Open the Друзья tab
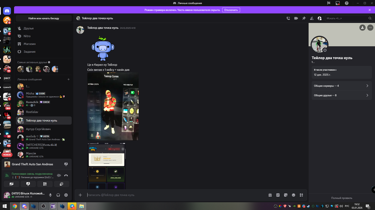 pyautogui.click(x=44, y=28)
